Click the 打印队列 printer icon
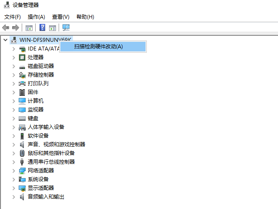Viewport: 278px width, 209px height. pyautogui.click(x=22, y=83)
